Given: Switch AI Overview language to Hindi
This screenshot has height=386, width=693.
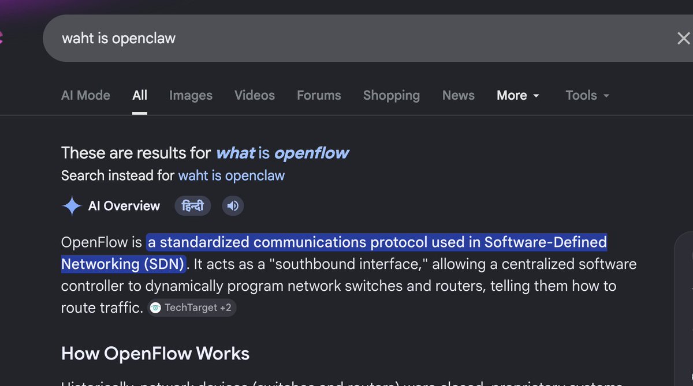Looking at the screenshot, I should pos(193,206).
